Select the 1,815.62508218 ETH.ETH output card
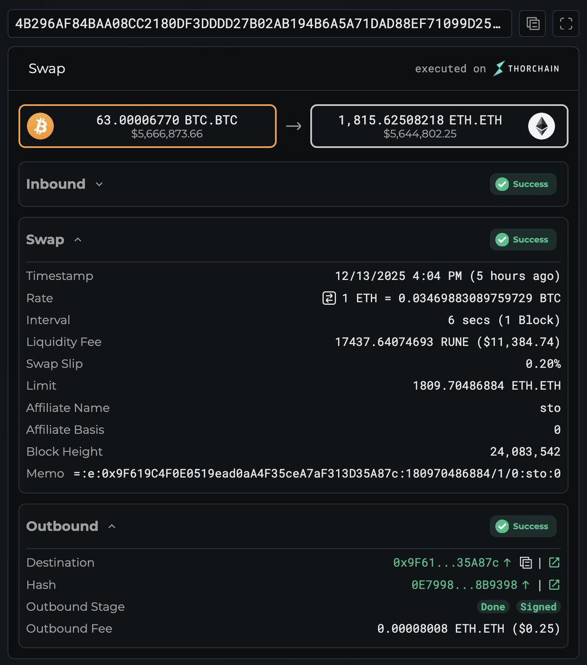 [439, 126]
